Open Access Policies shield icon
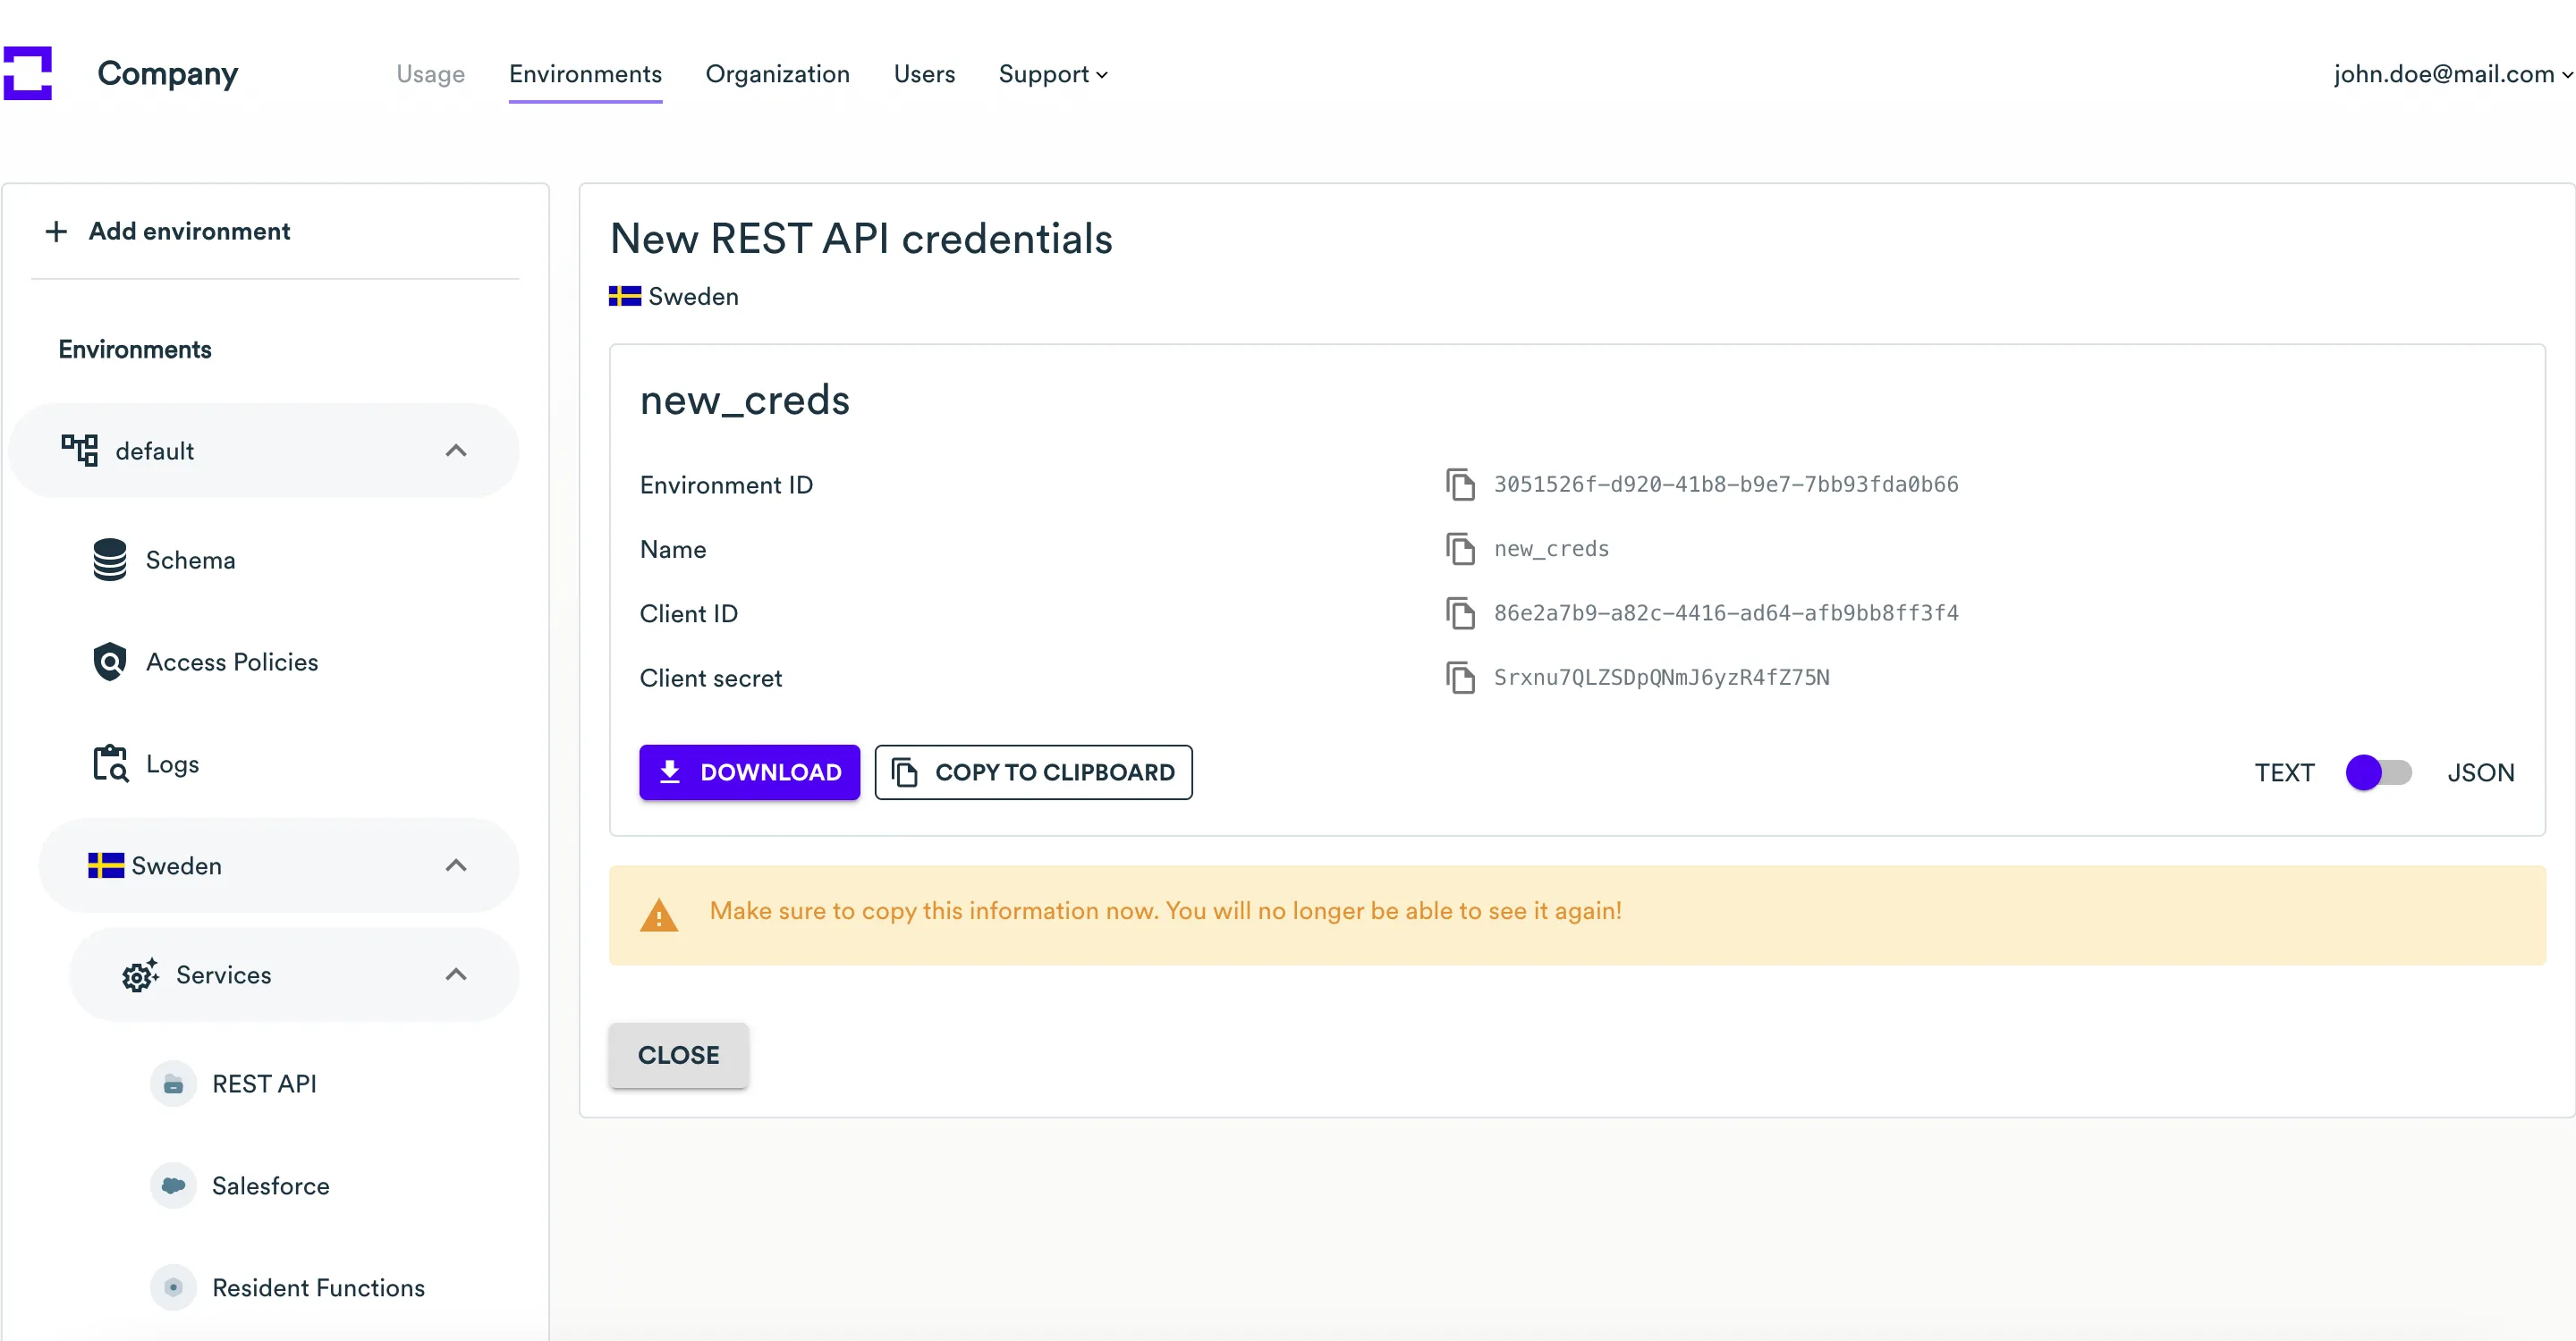2576x1341 pixels. coord(109,662)
